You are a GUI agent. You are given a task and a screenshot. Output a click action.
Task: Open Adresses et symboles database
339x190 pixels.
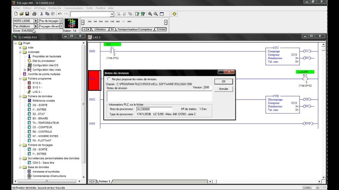coord(46,172)
